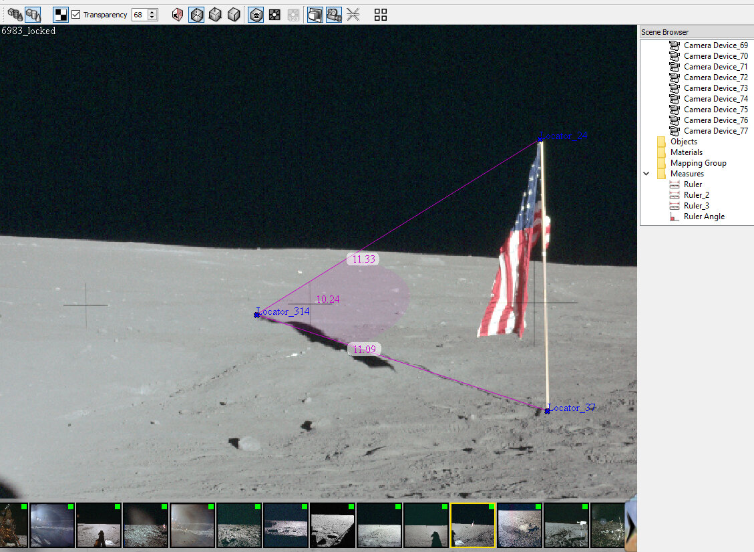The height and width of the screenshot is (552, 754).
Task: Select Camera Device_75 in Scene Browser
Action: (x=715, y=109)
